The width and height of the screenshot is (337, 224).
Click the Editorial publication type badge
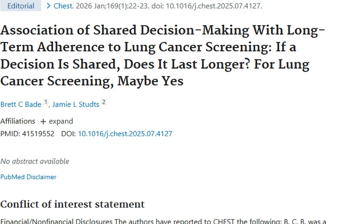click(x=21, y=6)
